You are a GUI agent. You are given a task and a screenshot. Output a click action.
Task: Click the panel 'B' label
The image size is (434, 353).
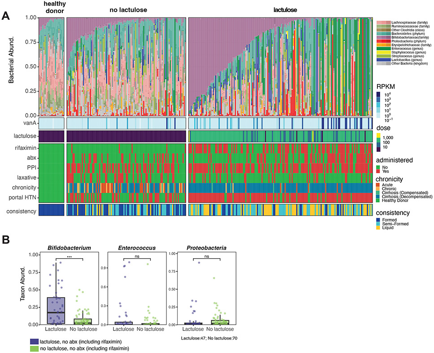(6, 240)
